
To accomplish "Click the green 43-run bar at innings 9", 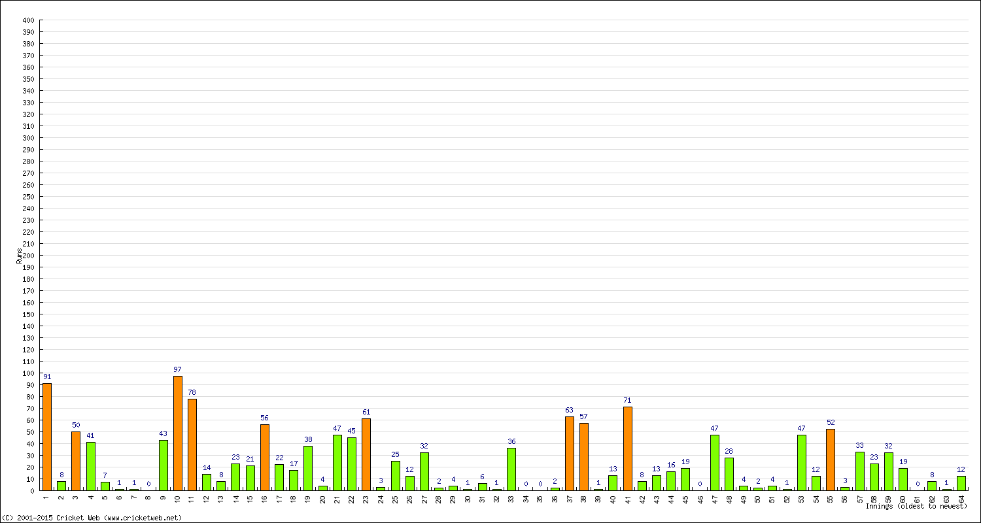I will click(163, 465).
